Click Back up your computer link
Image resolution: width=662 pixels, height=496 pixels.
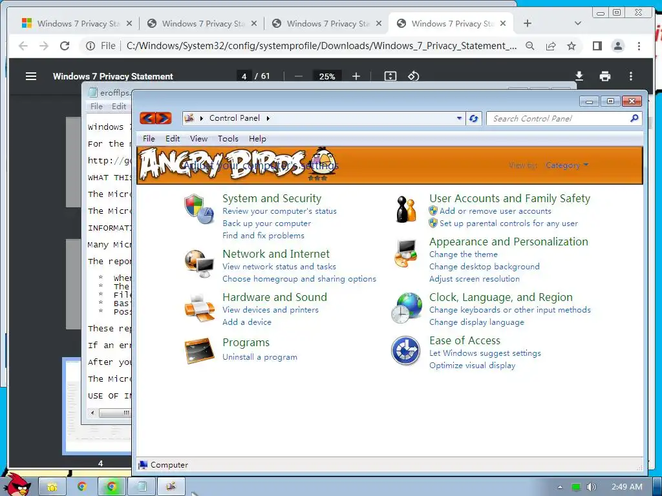[x=266, y=223]
